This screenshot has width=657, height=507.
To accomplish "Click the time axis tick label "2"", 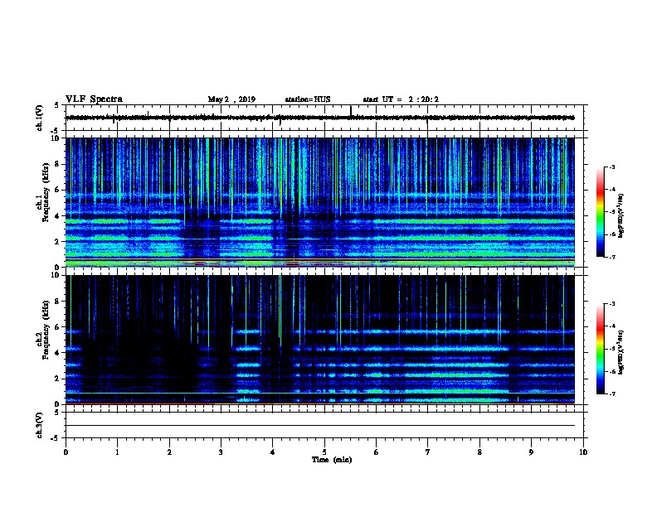I will point(169,452).
